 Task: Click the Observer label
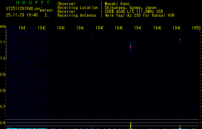pos(66,4)
